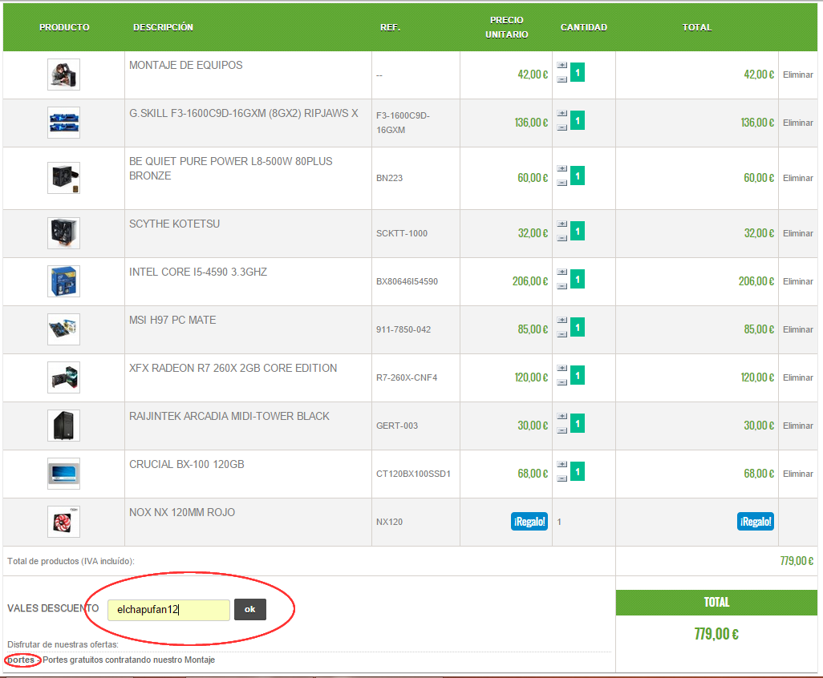The width and height of the screenshot is (823, 678).
Task: Open INTEL CORE I5-4590 3.3GHZ description
Action: [198, 272]
